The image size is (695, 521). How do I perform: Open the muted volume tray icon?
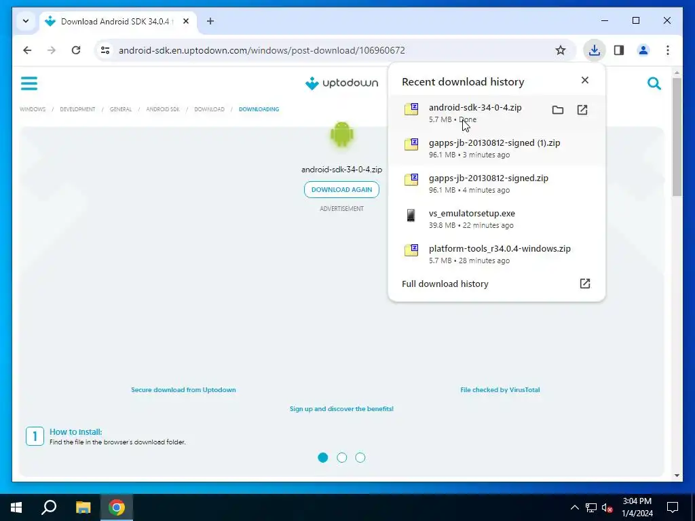click(607, 507)
